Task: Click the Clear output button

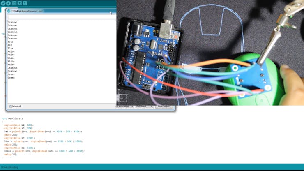Action: (164, 106)
